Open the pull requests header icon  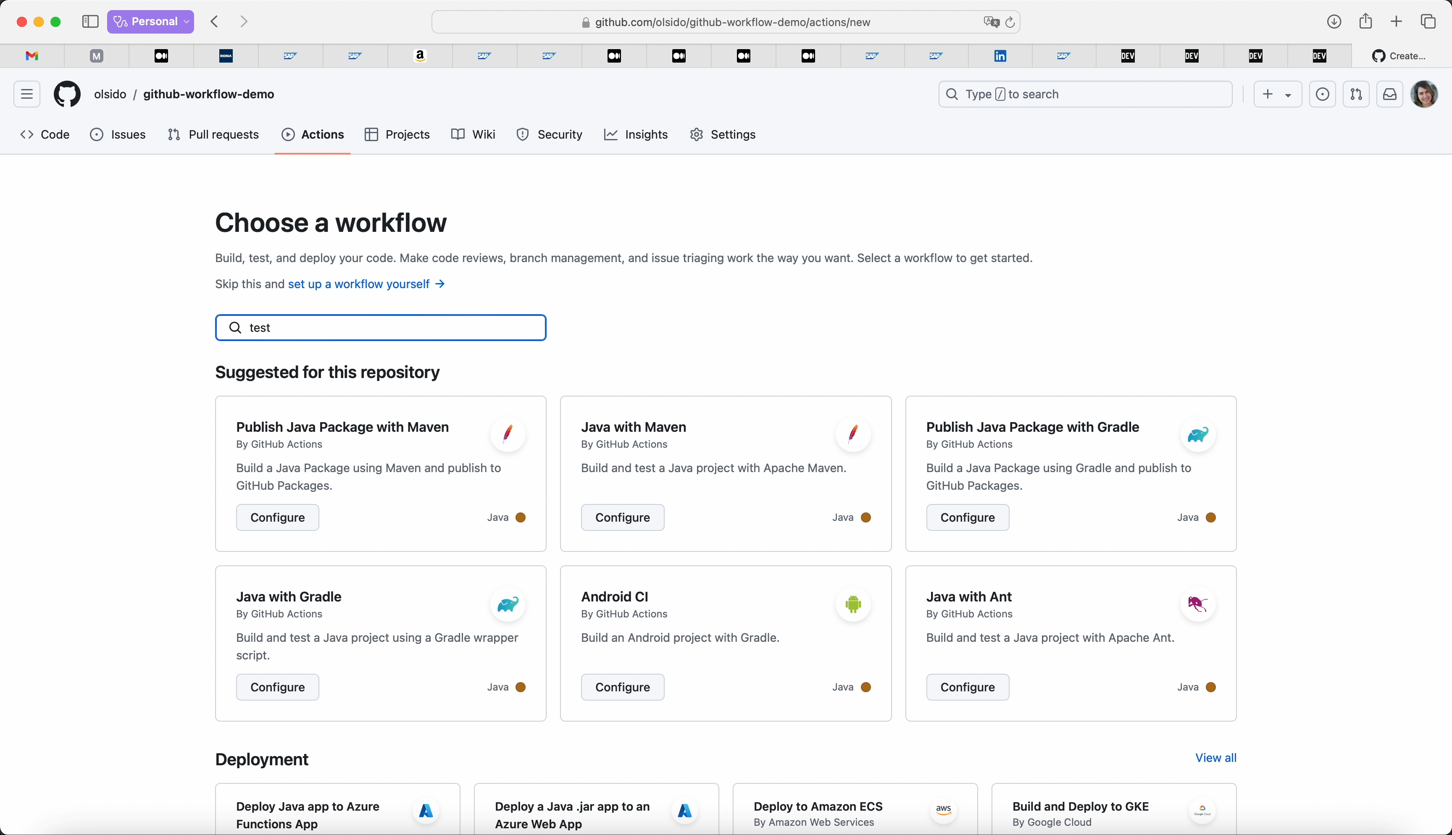tap(1356, 94)
